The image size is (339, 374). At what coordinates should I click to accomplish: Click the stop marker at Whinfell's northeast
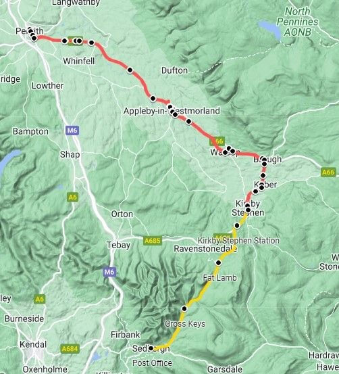click(x=91, y=43)
